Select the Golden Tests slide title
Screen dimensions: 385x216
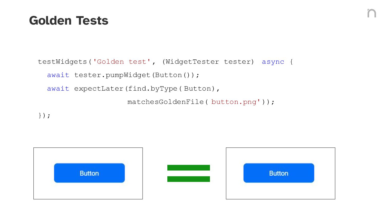(69, 20)
